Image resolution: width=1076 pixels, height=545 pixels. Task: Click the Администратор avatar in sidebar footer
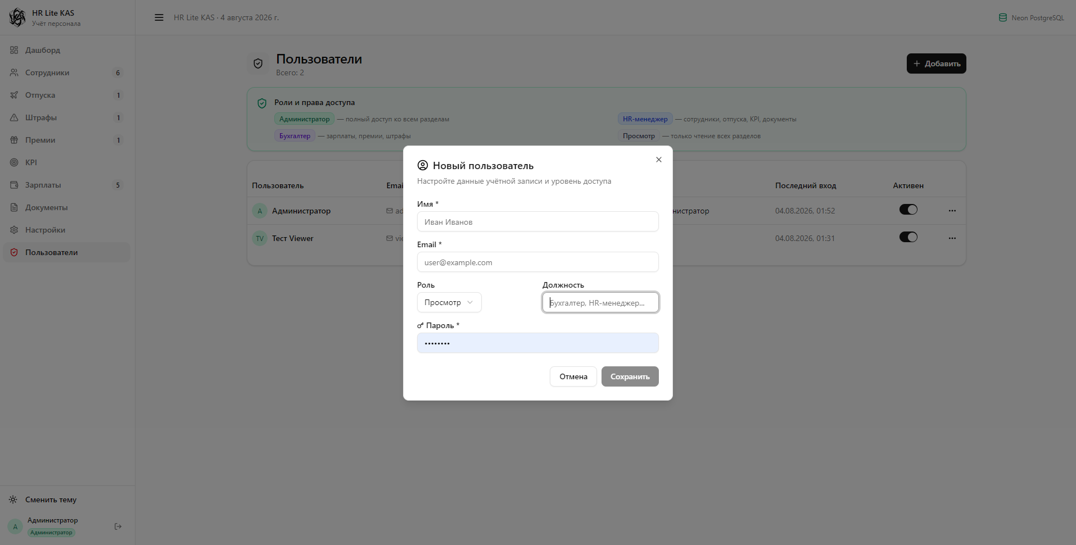point(15,526)
